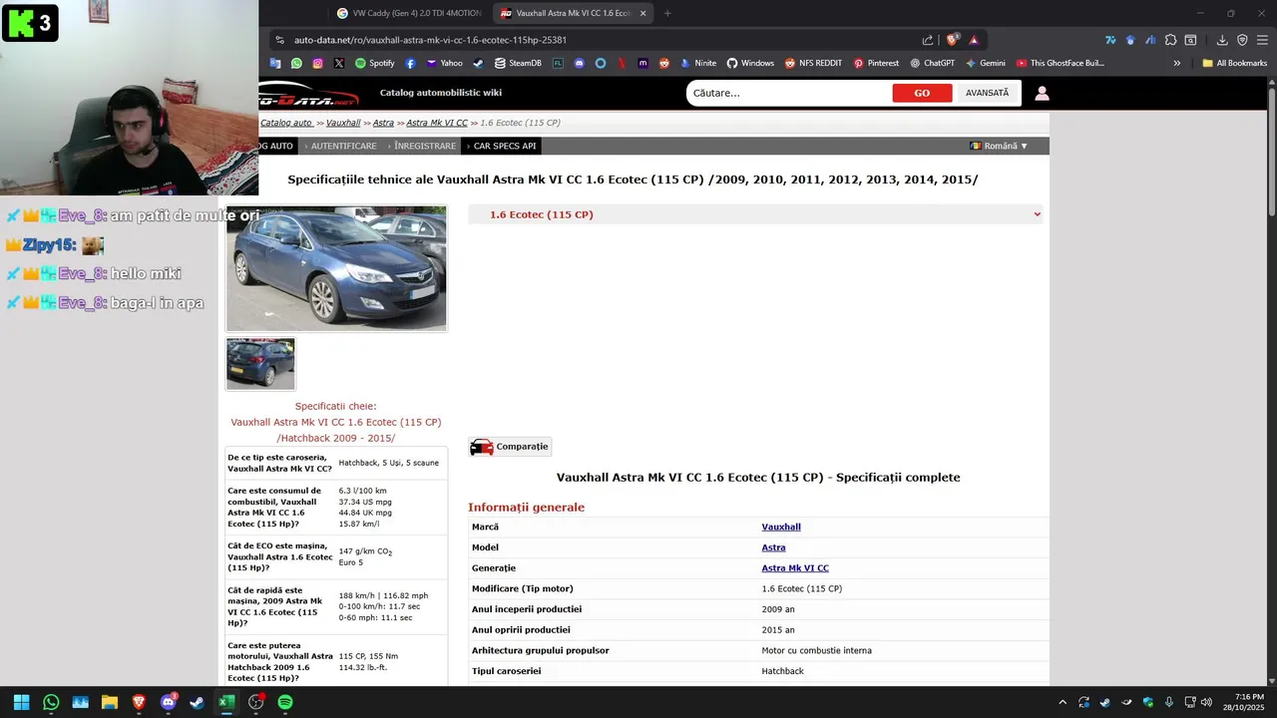This screenshot has width=1277, height=718.
Task: Open the Astra Mk VI CC link in Generație row
Action: (795, 568)
